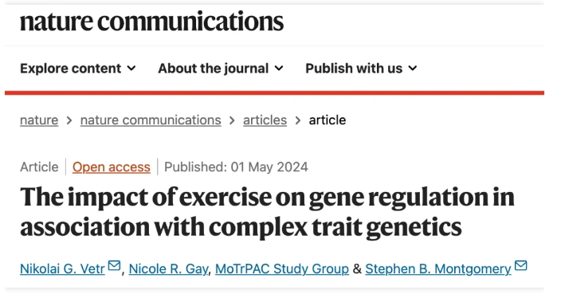This screenshot has height=294, width=561.
Task: Expand the Publish with us menu
Action: 361,69
